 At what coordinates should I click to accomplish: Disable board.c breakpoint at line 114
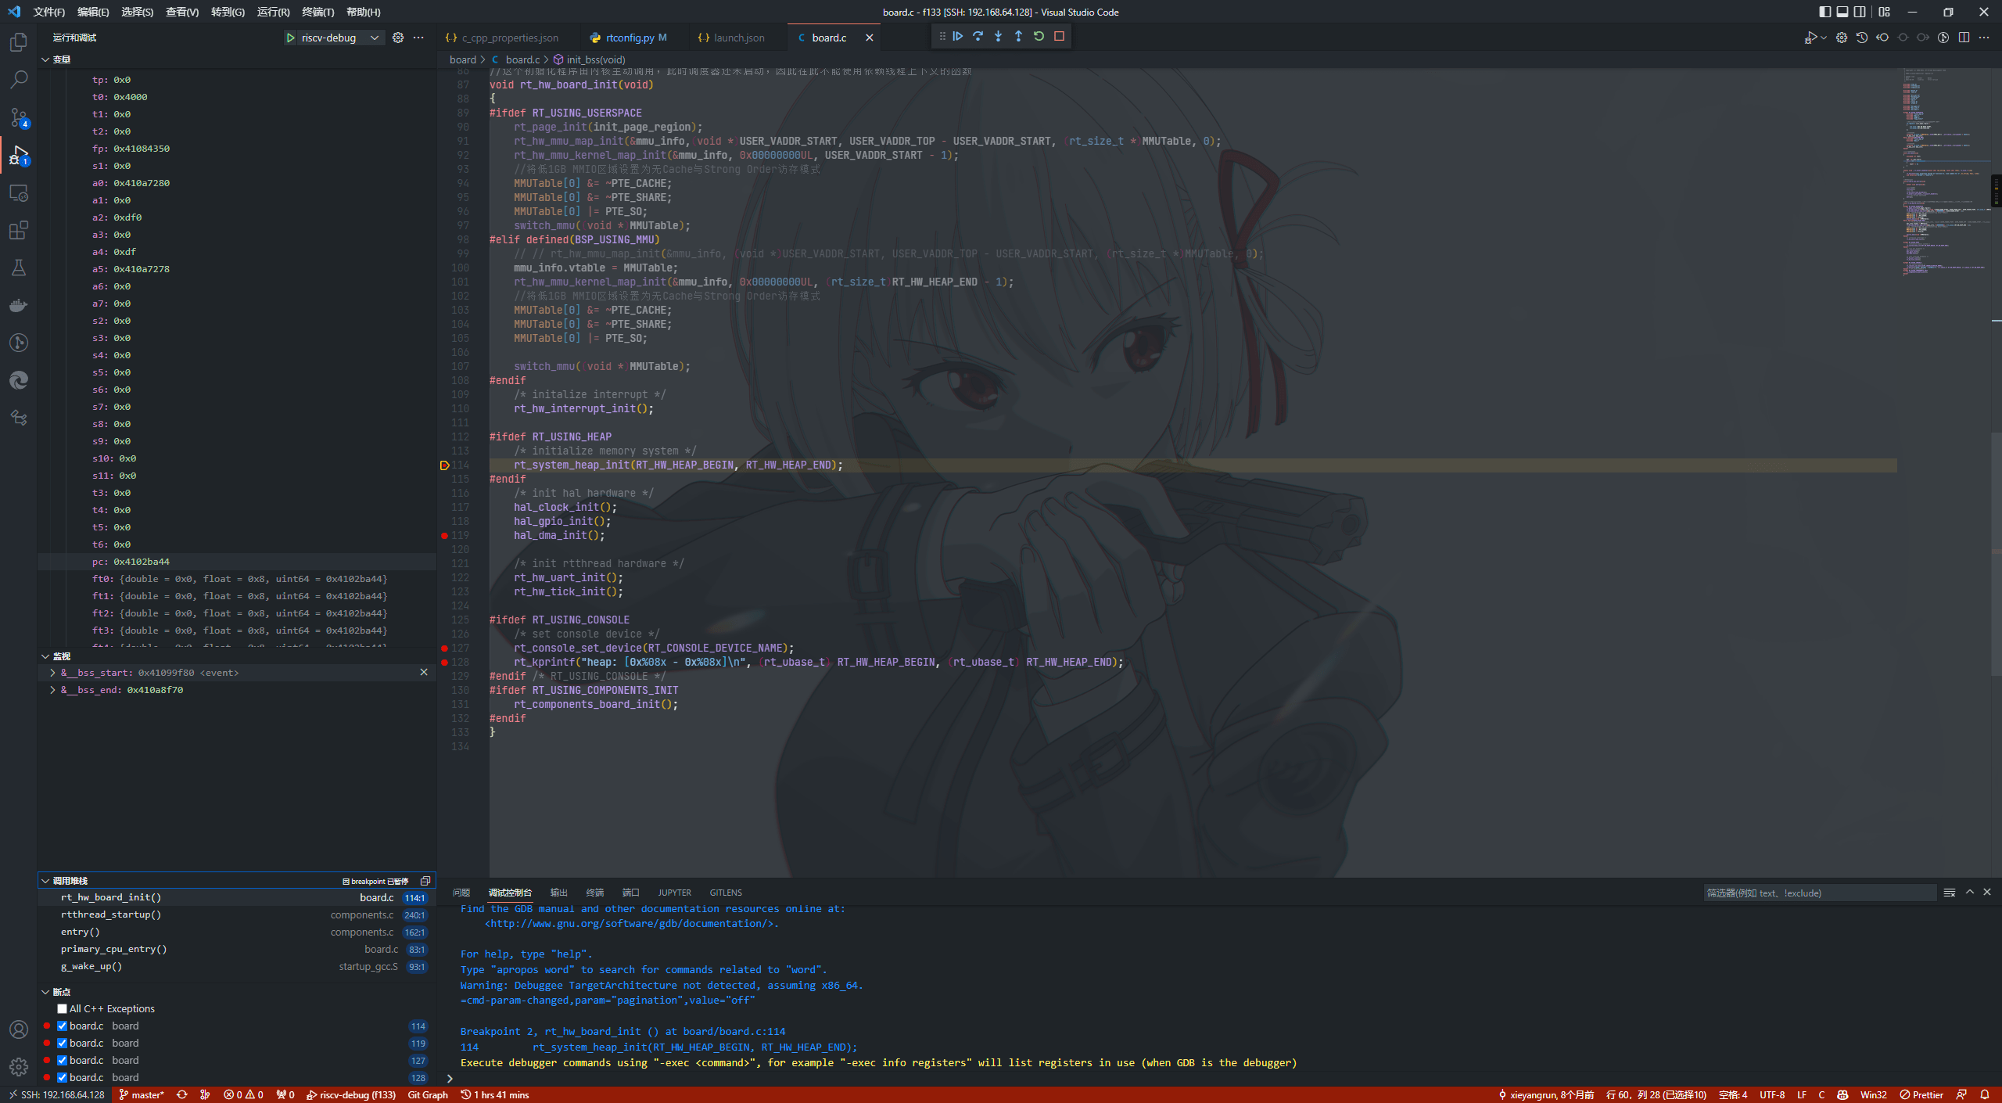click(x=63, y=1026)
